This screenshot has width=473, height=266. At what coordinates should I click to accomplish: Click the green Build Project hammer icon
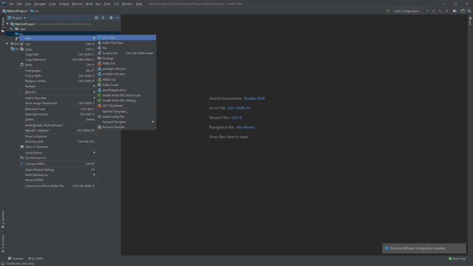click(388, 11)
